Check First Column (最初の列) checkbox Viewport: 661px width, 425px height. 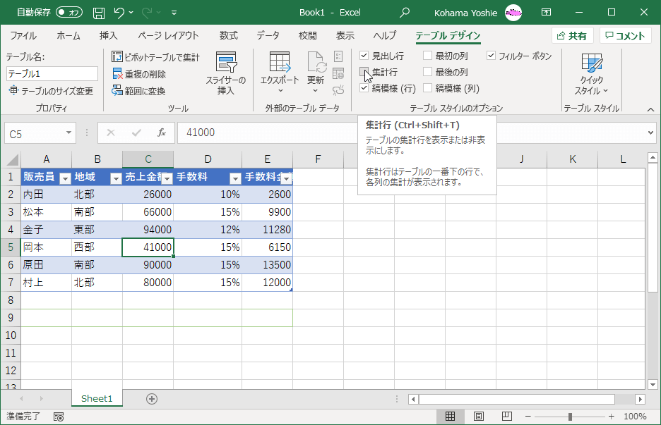[x=427, y=56]
